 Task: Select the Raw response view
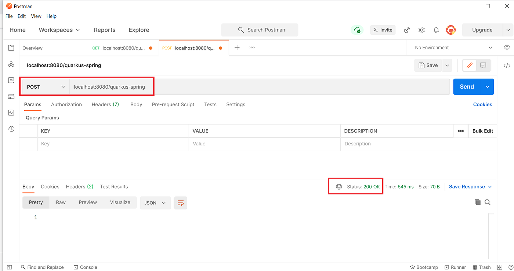(61, 203)
